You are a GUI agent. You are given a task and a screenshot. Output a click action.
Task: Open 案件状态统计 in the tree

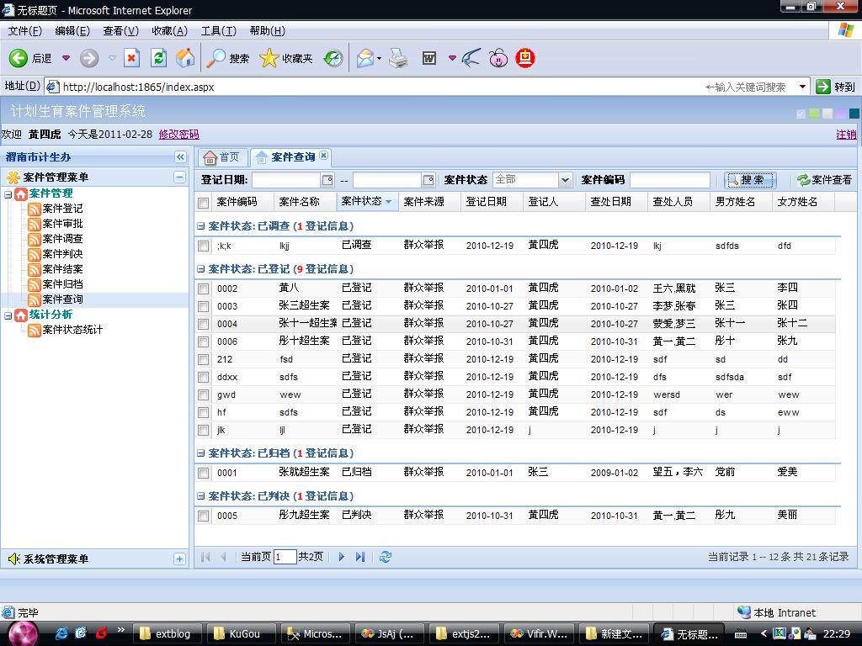pyautogui.click(x=72, y=330)
